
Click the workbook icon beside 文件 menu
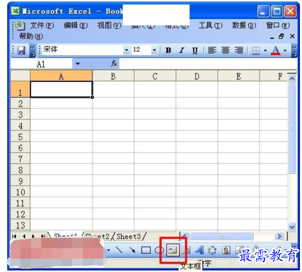tap(20, 26)
